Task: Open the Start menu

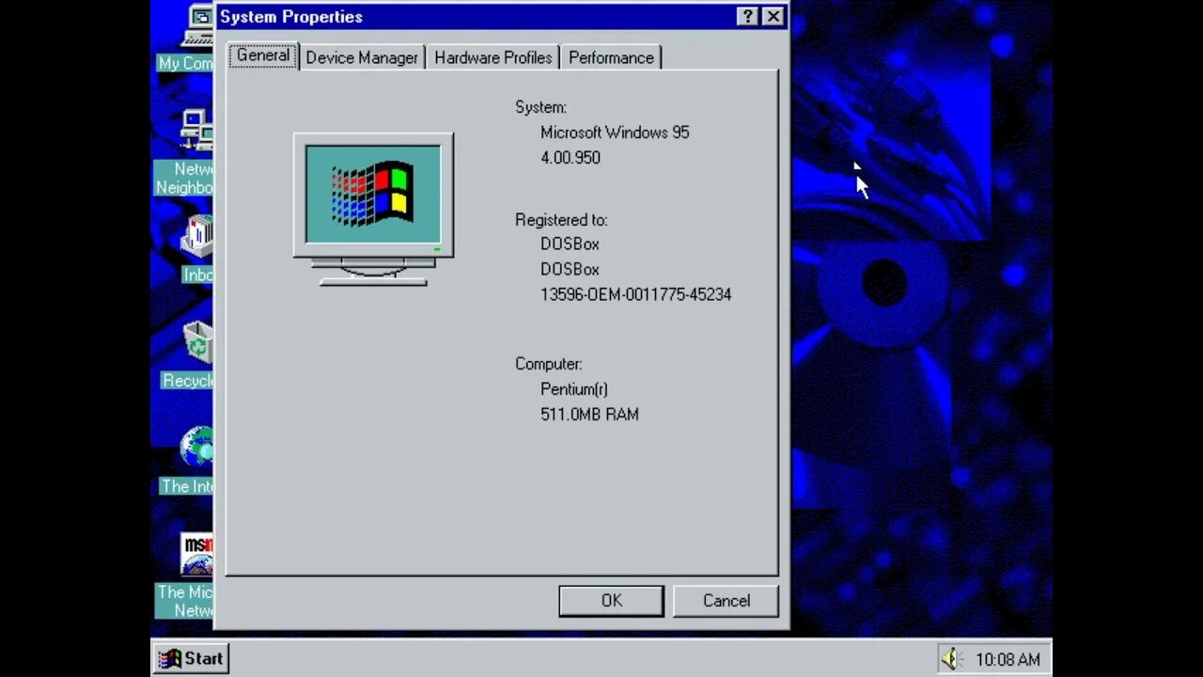Action: click(x=191, y=658)
